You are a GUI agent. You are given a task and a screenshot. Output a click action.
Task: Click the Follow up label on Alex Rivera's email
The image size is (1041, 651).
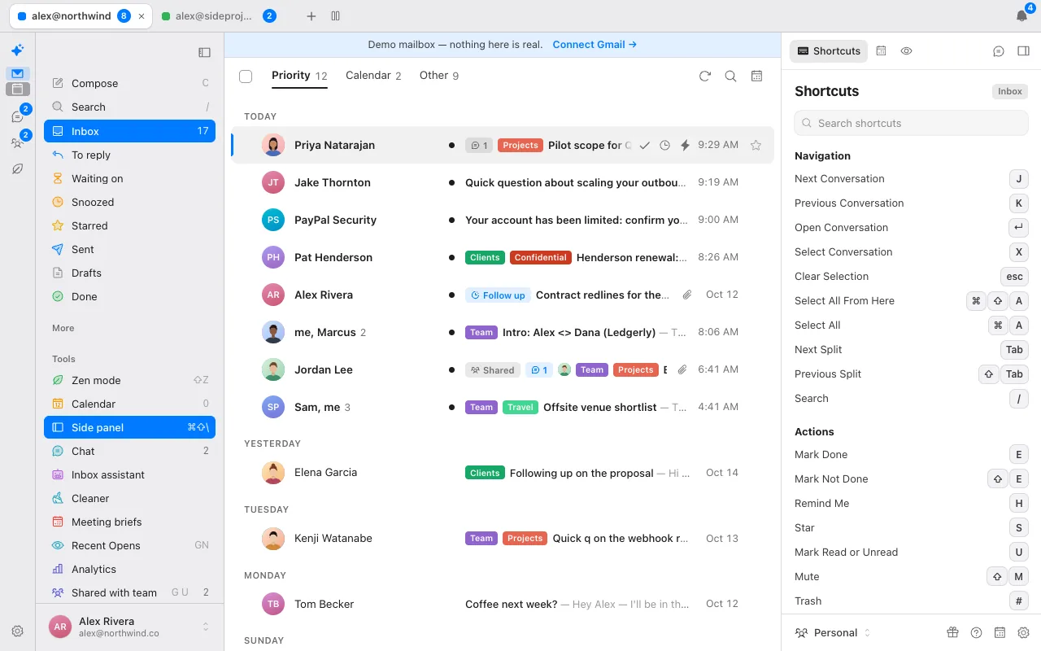[x=498, y=295]
